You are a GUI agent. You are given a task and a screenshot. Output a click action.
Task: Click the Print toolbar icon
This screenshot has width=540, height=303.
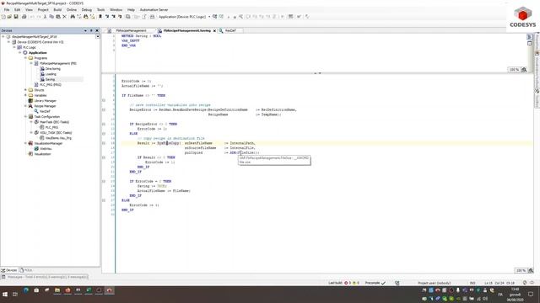24,17
